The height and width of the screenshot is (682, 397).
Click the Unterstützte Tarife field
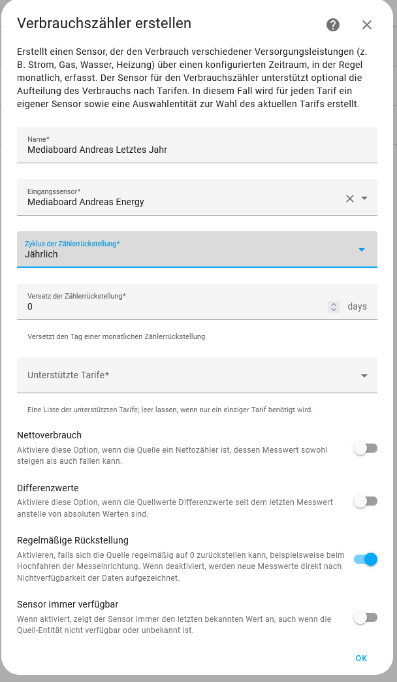point(197,375)
